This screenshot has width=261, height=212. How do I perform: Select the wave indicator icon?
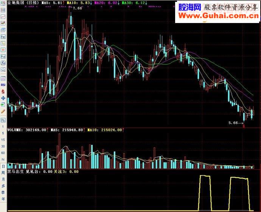point(3,78)
